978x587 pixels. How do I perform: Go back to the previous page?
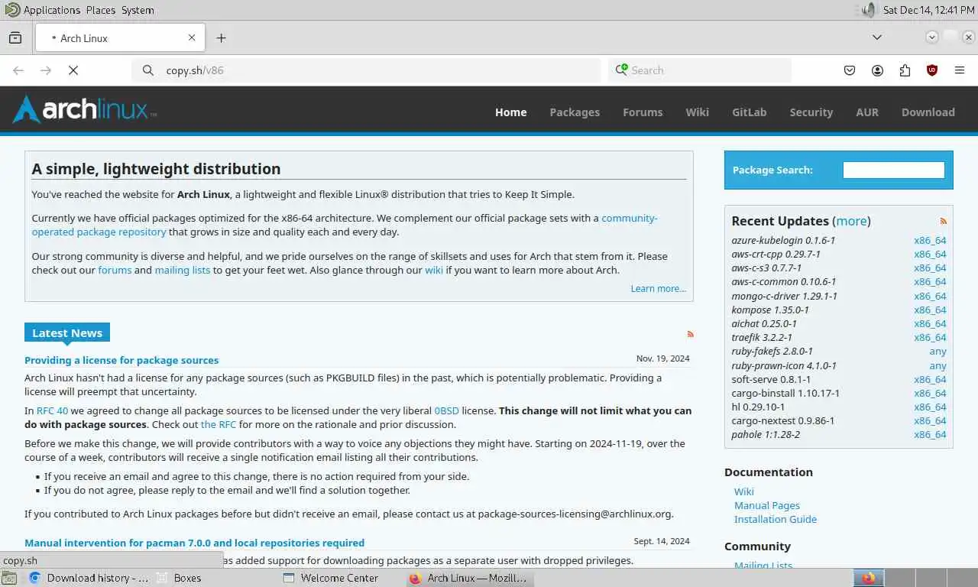click(18, 70)
